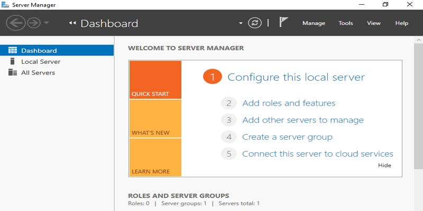Select Local Server in the navigation pane
The width and height of the screenshot is (423, 211).
point(57,61)
